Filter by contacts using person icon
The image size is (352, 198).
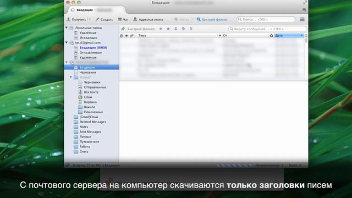[x=176, y=29]
